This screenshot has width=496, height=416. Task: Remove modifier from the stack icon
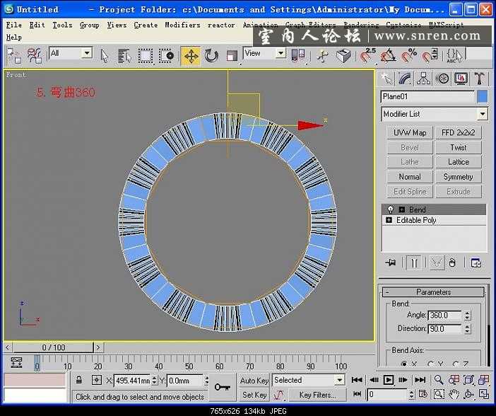[x=453, y=262]
